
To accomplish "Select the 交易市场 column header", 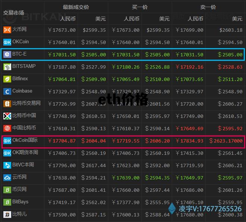I will (x=13, y=13).
